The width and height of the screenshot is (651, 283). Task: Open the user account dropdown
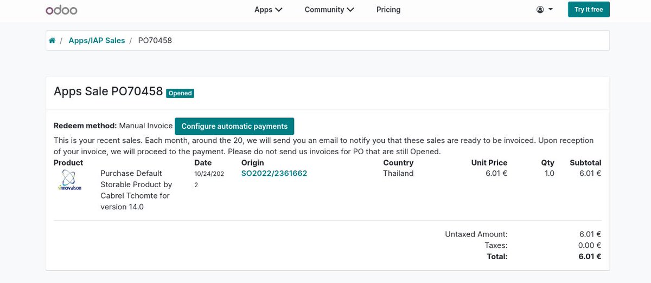[545, 10]
